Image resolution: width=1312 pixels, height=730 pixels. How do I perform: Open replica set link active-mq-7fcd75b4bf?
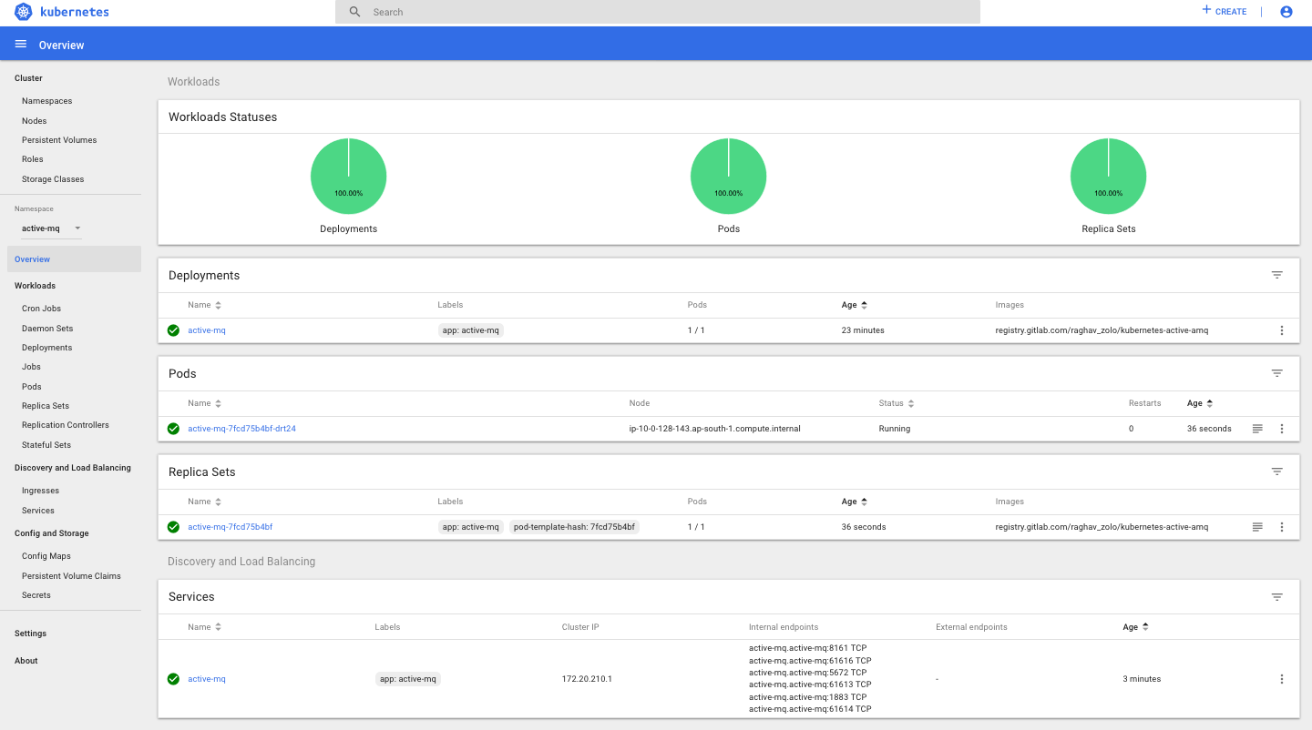click(x=230, y=527)
